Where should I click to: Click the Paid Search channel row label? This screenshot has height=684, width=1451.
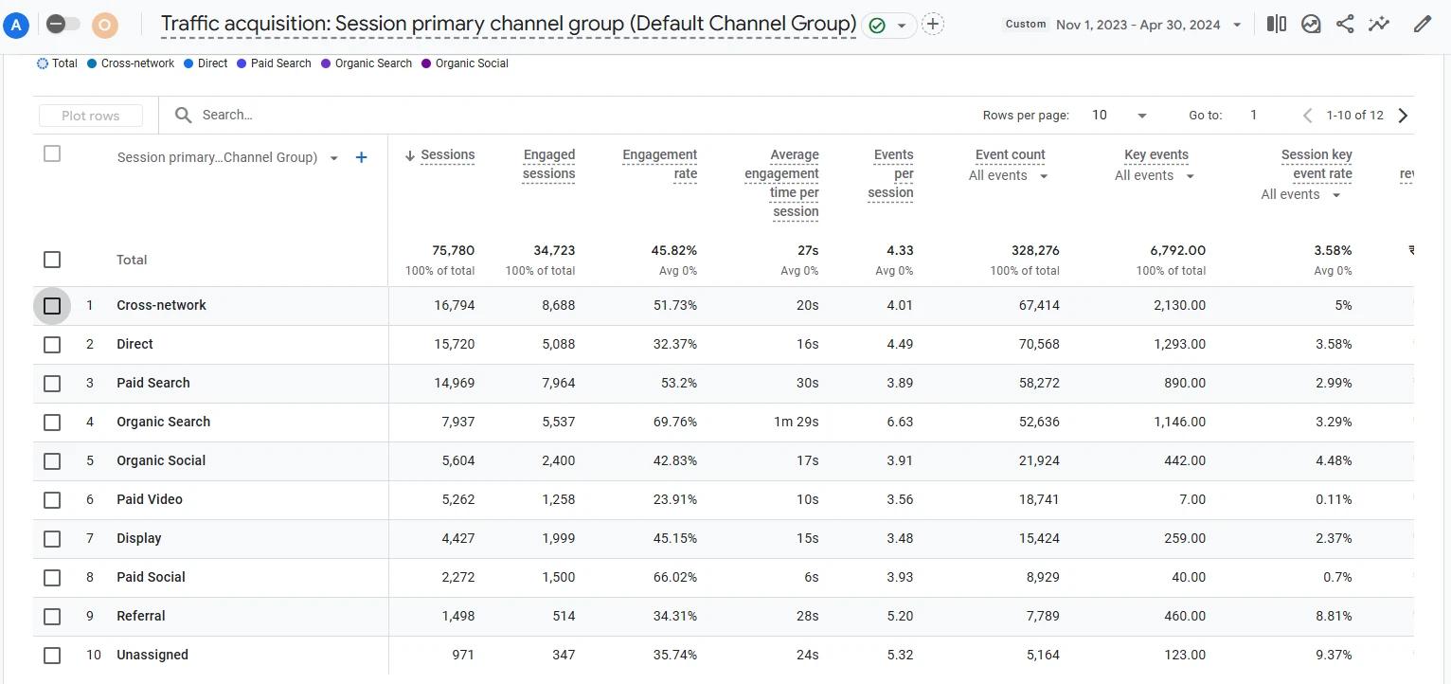(153, 384)
